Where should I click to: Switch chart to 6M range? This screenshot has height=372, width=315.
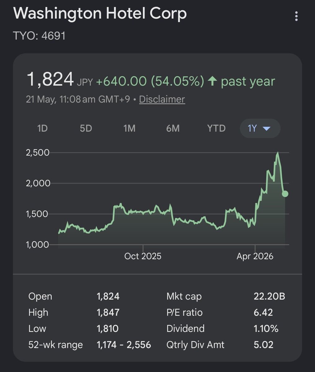click(x=173, y=128)
